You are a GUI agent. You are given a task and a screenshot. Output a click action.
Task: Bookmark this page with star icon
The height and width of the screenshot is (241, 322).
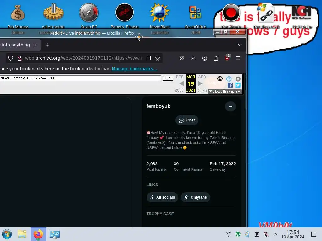[x=158, y=58]
